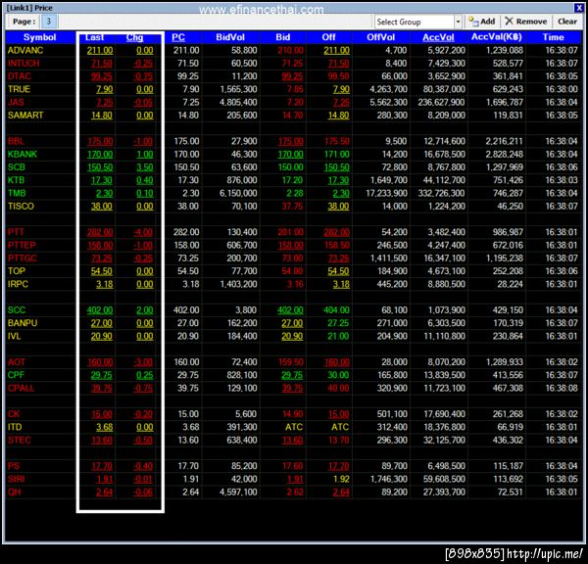The image size is (588, 564).
Task: Select the INTUCH symbol
Action: [24, 64]
